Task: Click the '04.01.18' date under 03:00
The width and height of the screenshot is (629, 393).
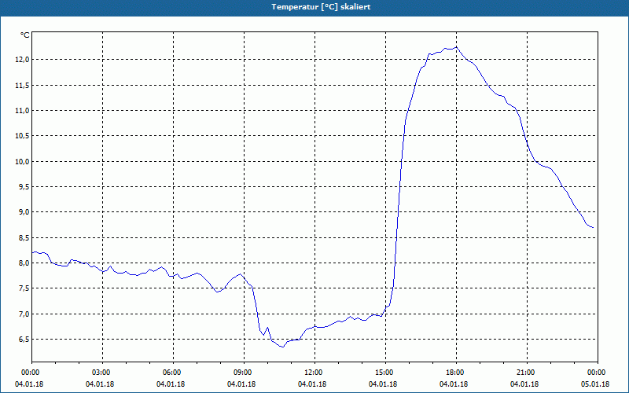Action: [x=100, y=384]
